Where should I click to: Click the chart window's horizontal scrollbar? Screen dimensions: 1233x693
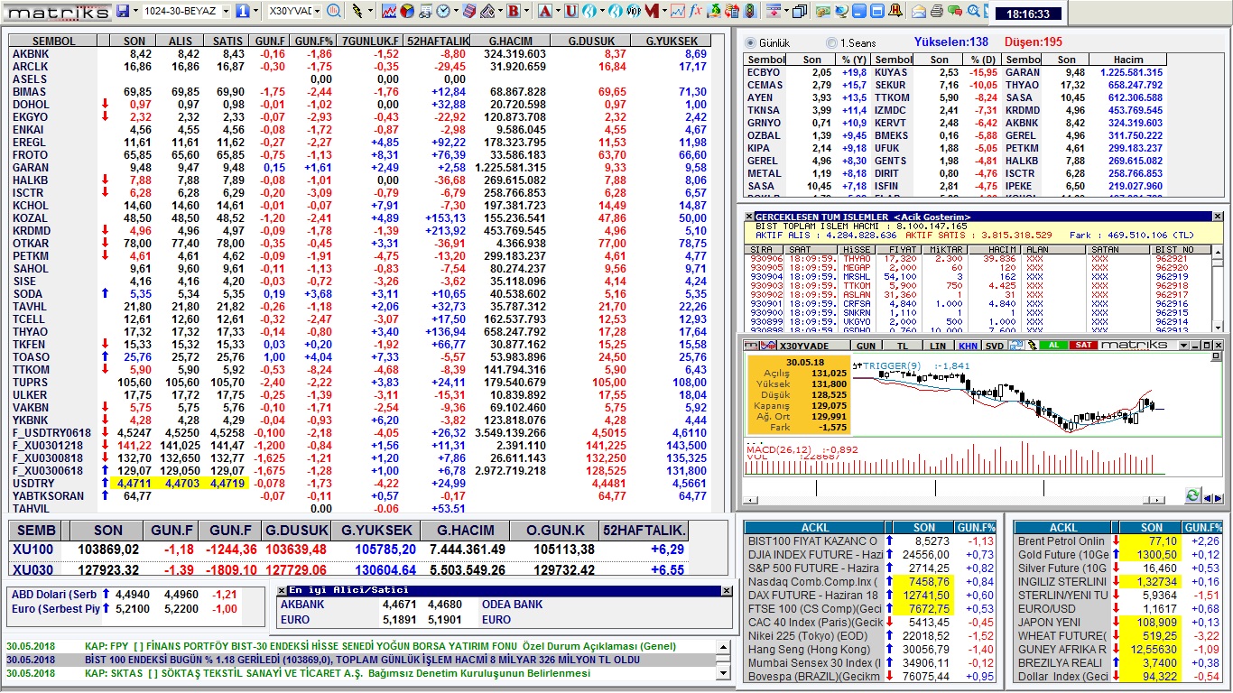(954, 500)
